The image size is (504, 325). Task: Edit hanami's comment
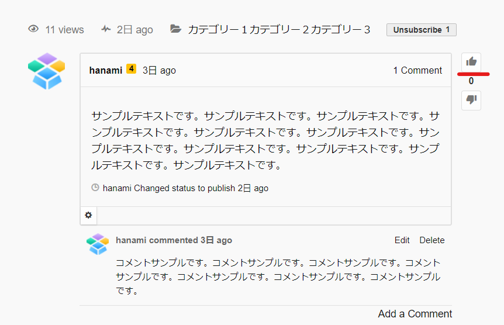[x=402, y=240]
